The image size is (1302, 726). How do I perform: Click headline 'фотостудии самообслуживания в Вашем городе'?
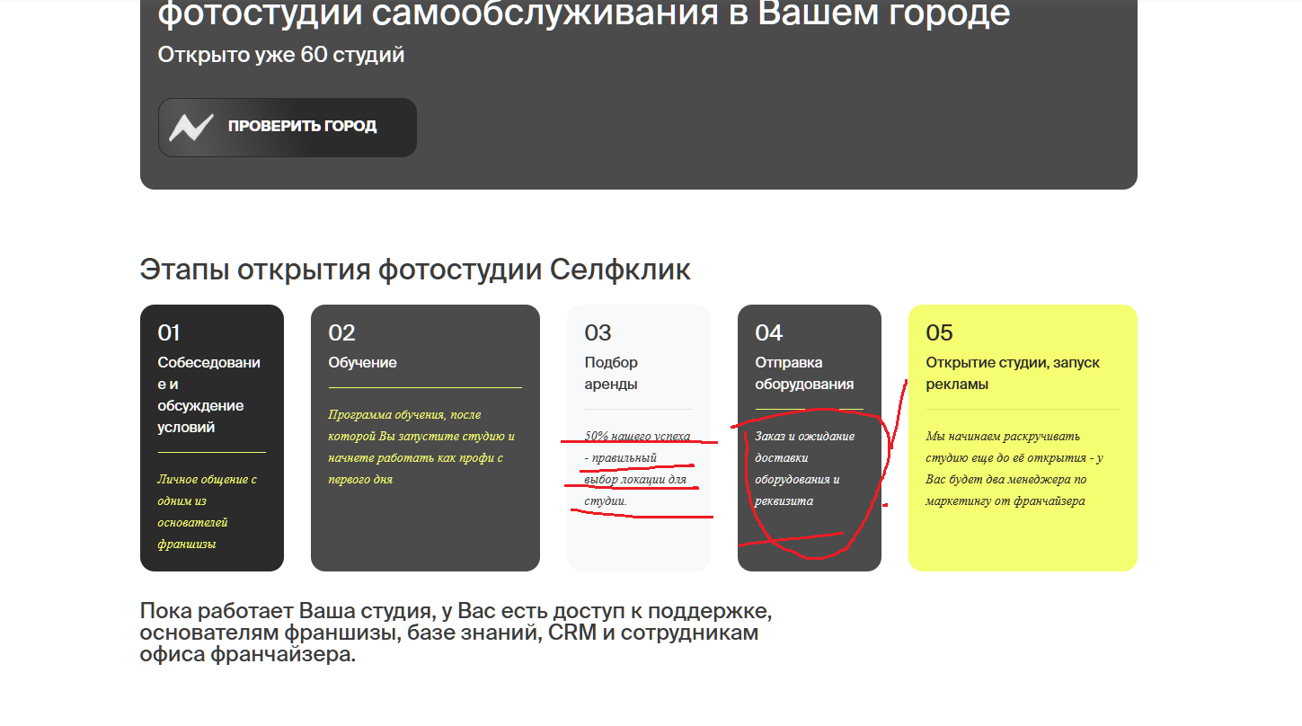(x=584, y=14)
